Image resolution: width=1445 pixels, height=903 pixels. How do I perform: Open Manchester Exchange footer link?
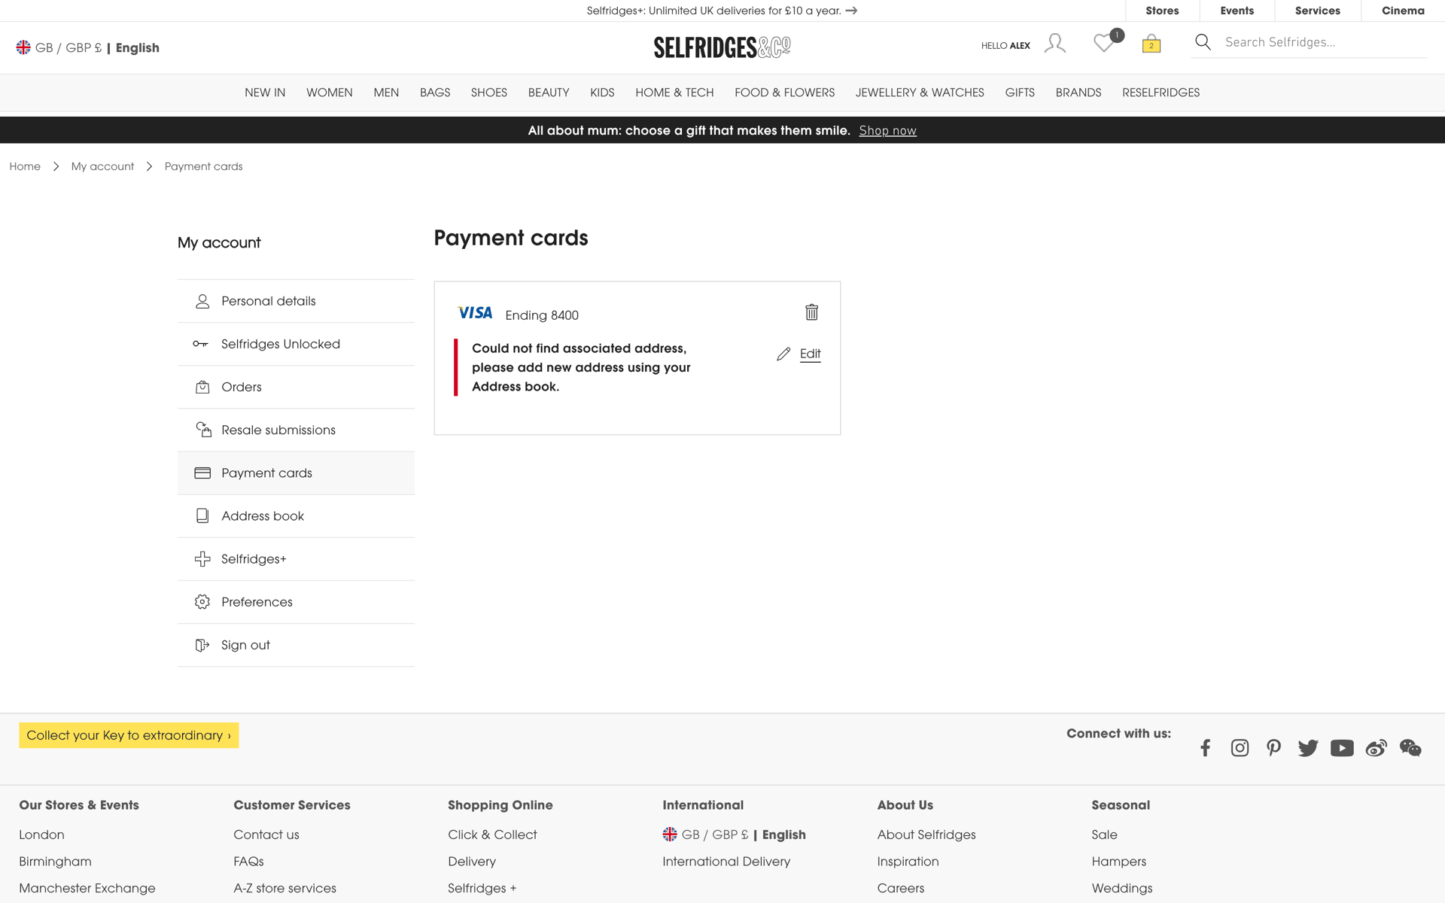(x=87, y=888)
